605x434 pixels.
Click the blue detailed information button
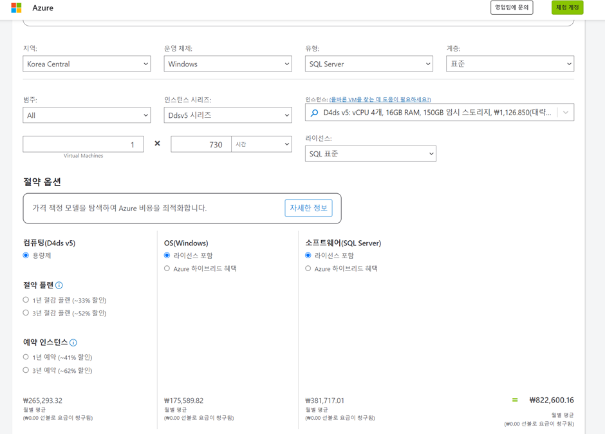click(308, 208)
